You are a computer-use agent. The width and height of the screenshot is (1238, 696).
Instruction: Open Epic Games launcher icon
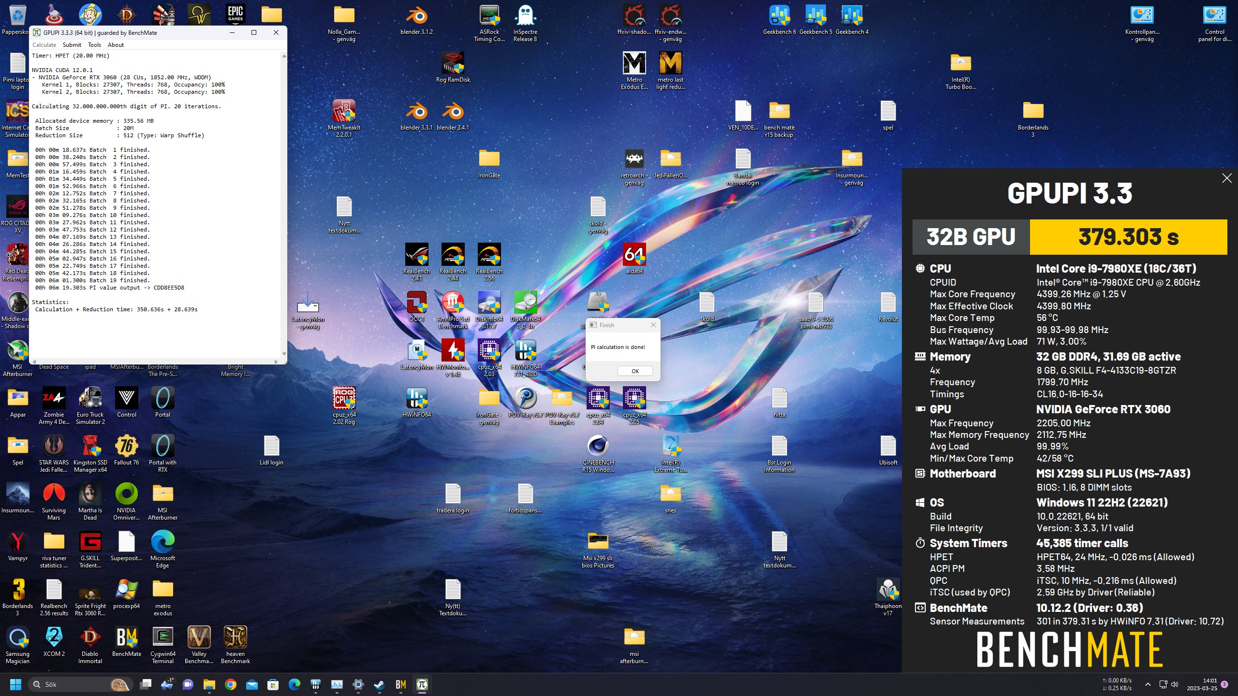coord(235,14)
